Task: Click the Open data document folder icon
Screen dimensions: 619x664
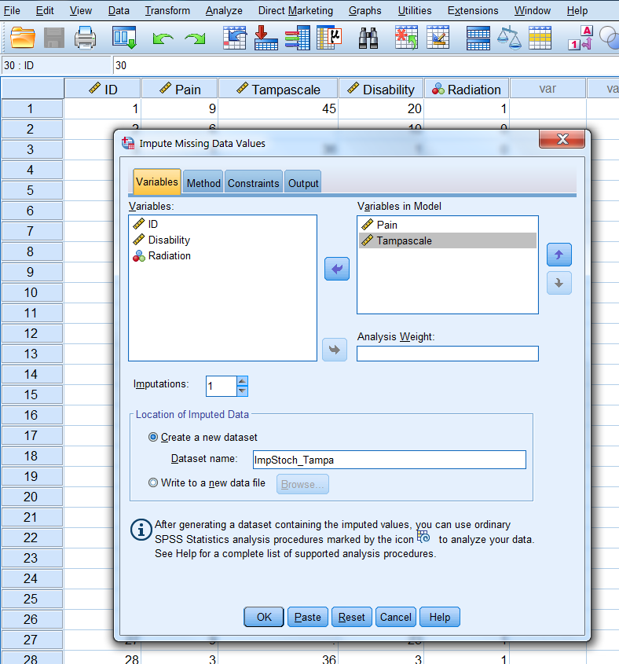Action: click(24, 37)
